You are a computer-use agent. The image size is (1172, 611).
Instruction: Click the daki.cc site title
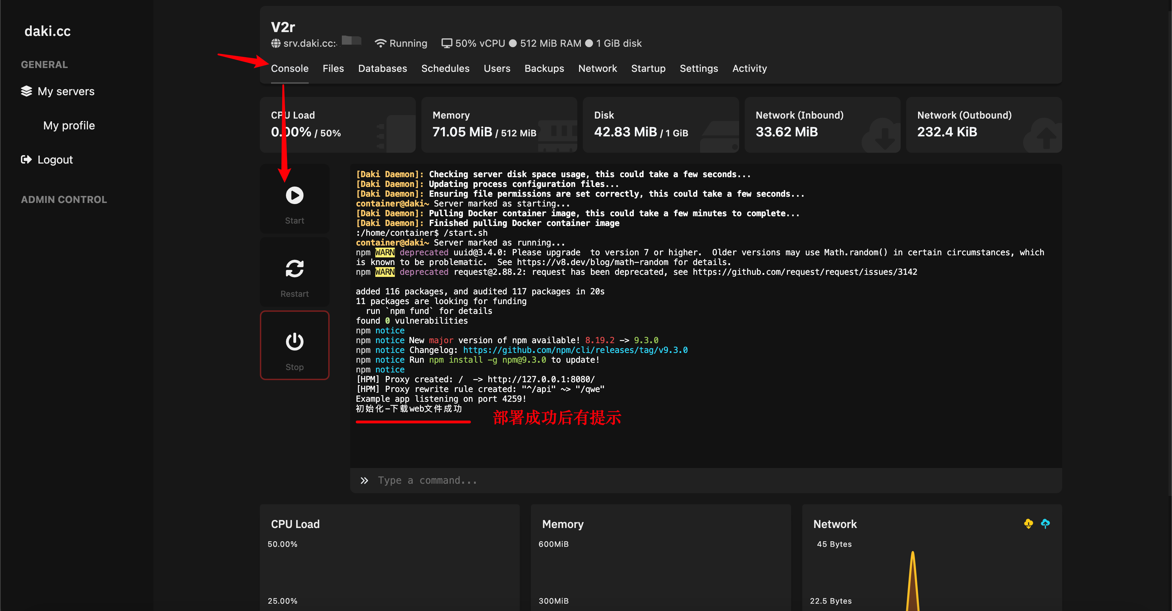(x=47, y=31)
